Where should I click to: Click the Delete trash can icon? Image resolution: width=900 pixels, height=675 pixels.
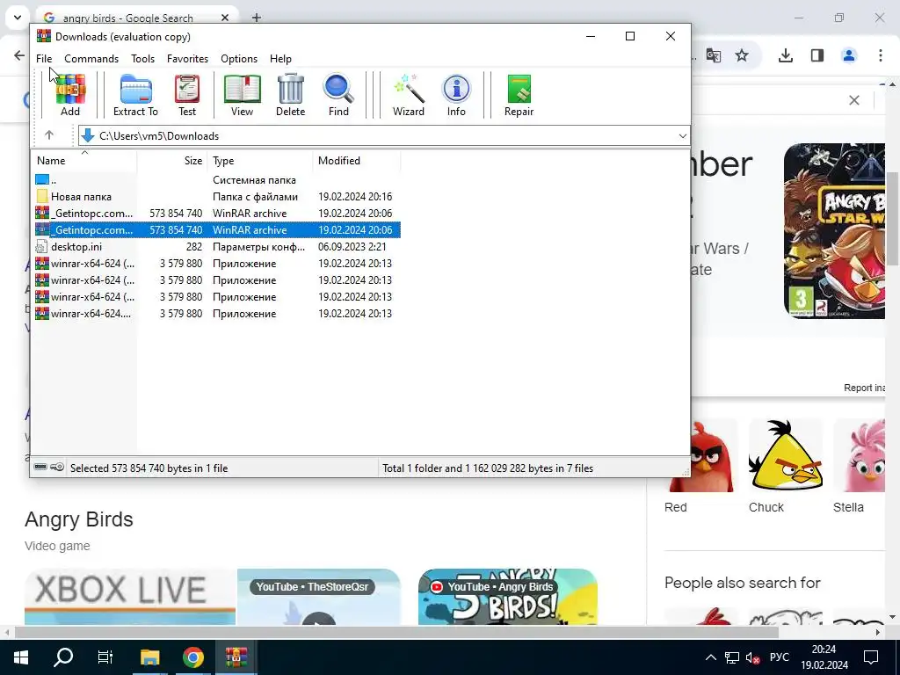(290, 95)
